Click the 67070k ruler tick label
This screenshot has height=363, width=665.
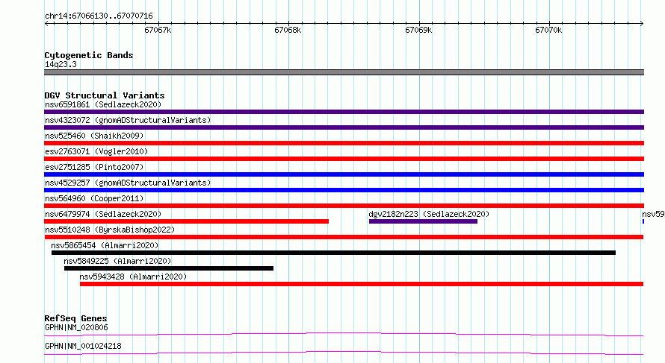click(x=548, y=30)
